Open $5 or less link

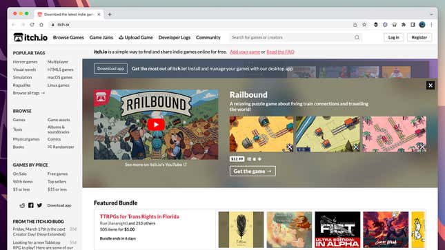click(x=21, y=189)
